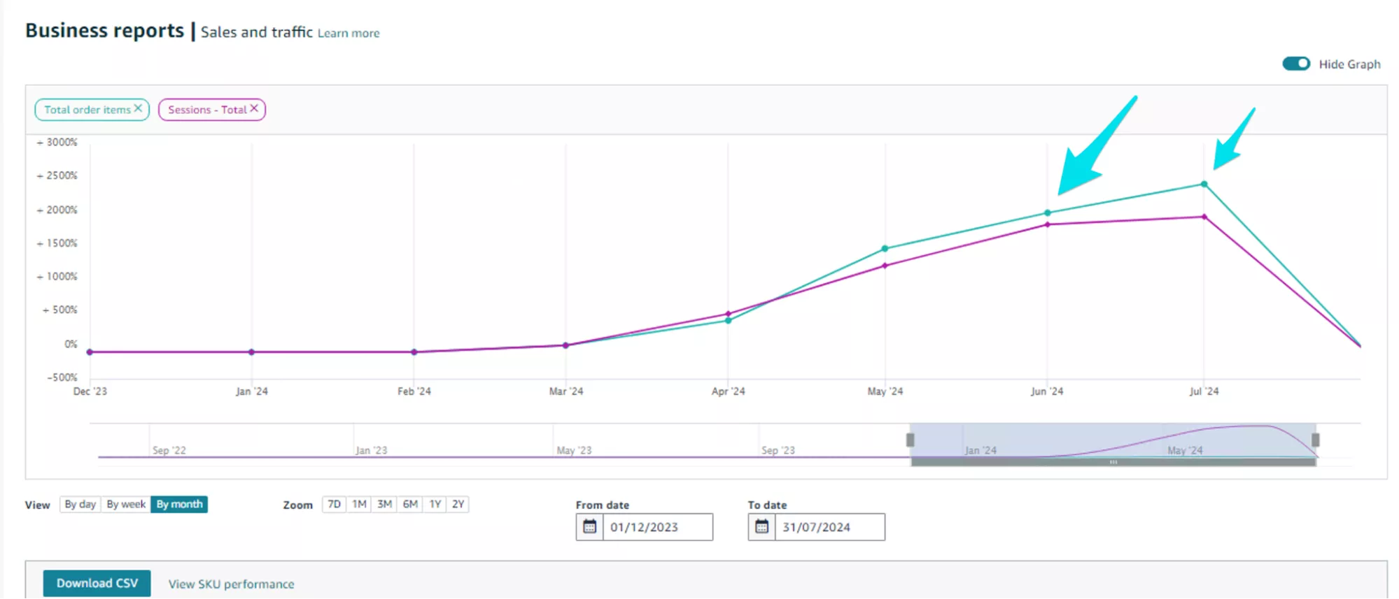Image resolution: width=1399 pixels, height=599 pixels.
Task: Open the From date calendar icon
Action: [589, 526]
